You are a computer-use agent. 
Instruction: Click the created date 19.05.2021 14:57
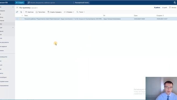pyautogui.click(x=162, y=19)
